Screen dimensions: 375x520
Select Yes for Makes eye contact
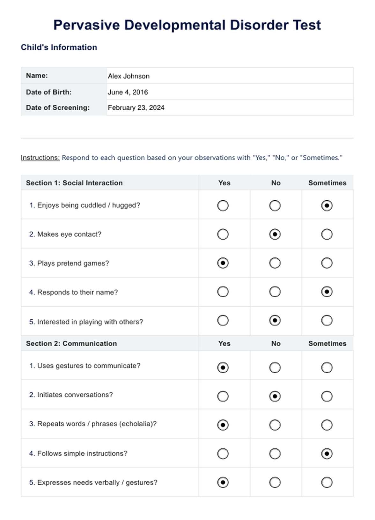[223, 234]
